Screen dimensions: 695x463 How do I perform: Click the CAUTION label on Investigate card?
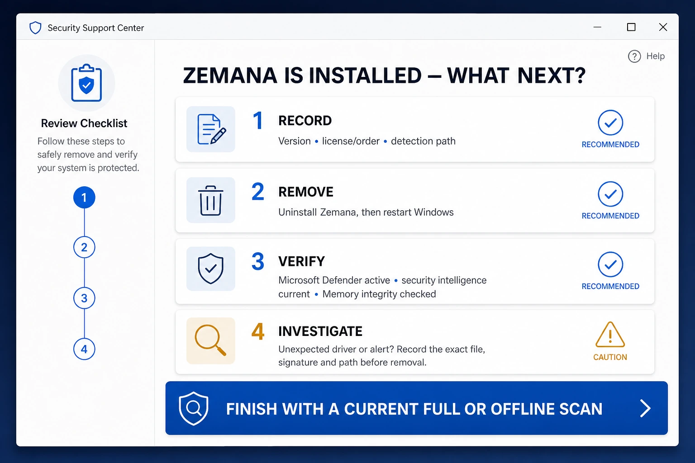tap(610, 357)
